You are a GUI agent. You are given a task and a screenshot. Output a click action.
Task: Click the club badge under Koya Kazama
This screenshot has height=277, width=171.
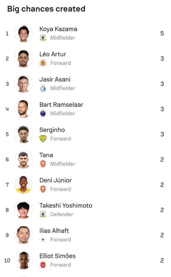[43, 38]
